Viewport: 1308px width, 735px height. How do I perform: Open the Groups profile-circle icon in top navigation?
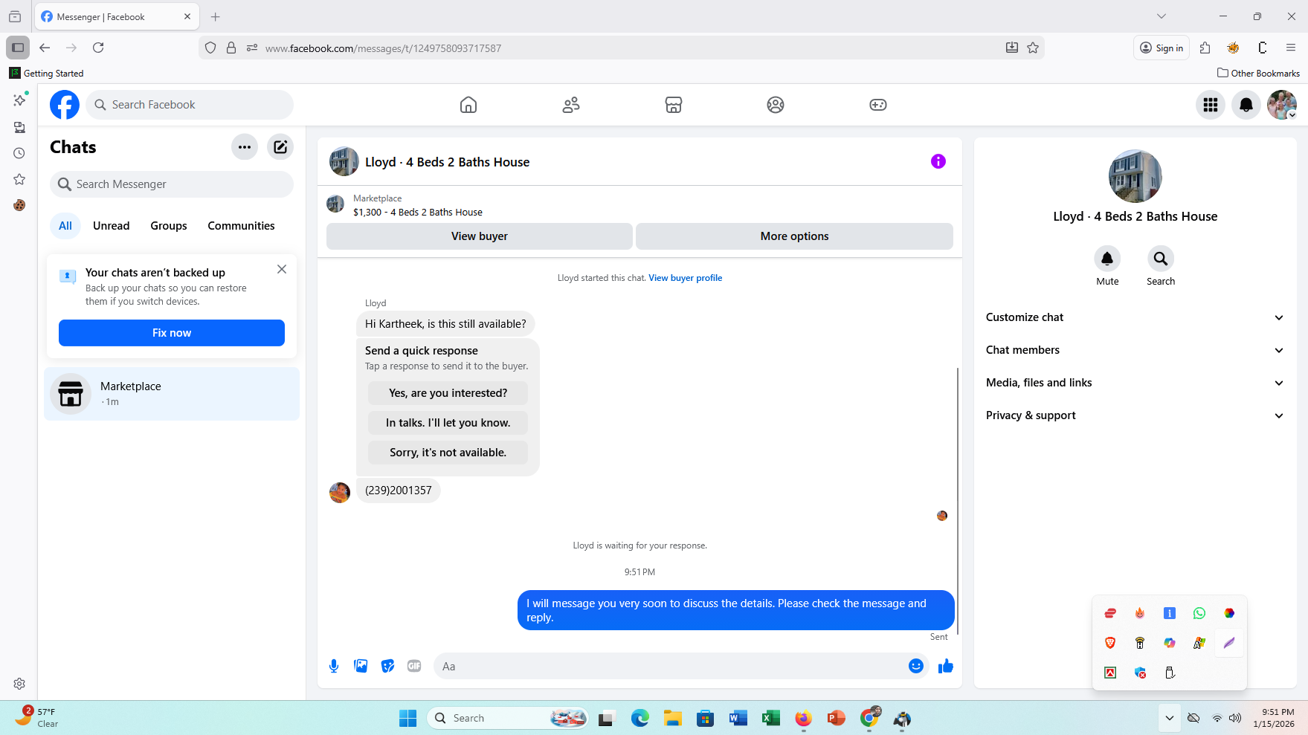pos(776,105)
